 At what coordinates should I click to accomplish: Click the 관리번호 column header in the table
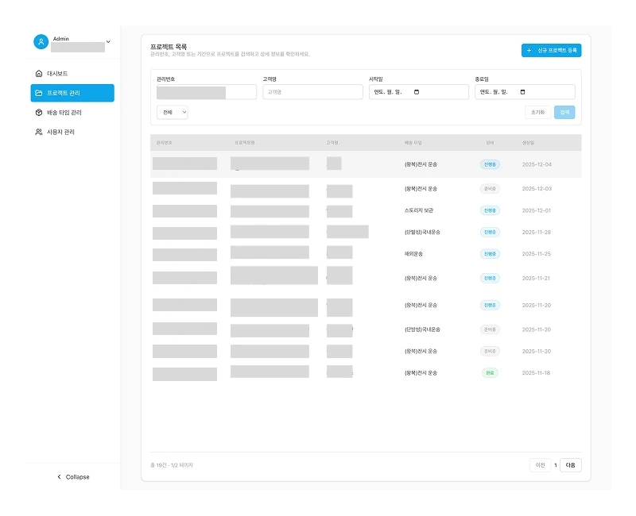[x=165, y=143]
